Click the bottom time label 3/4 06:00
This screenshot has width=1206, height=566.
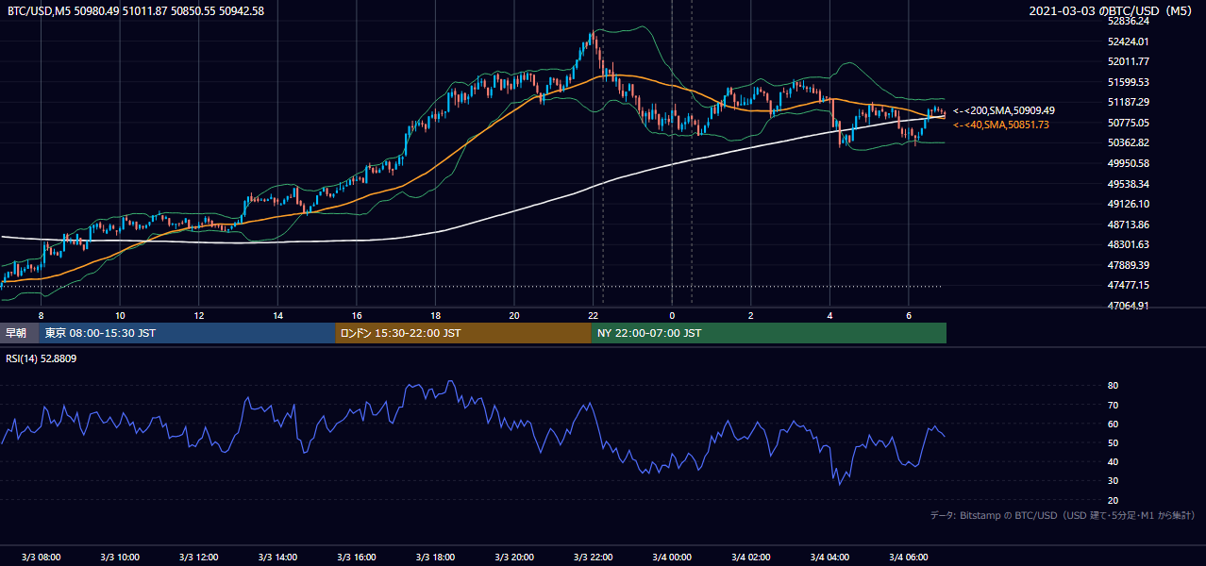pyautogui.click(x=909, y=557)
